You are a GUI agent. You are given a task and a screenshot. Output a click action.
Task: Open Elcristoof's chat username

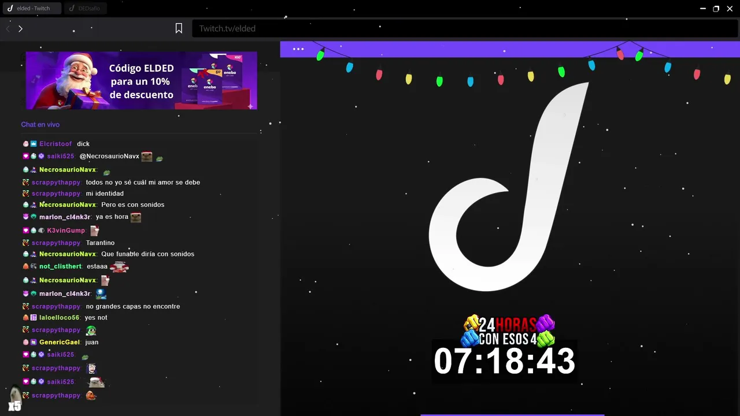pyautogui.click(x=55, y=144)
